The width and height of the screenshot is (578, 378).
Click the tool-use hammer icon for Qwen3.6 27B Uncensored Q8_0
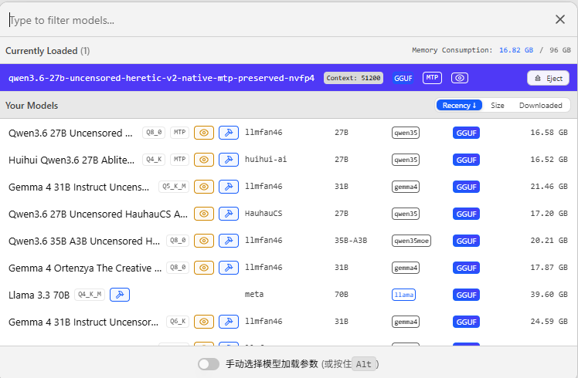(229, 133)
